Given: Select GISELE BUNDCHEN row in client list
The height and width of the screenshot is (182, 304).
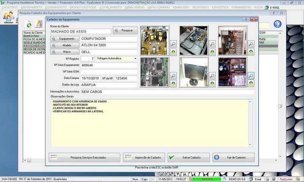Looking at the screenshot, I should (x=34, y=42).
